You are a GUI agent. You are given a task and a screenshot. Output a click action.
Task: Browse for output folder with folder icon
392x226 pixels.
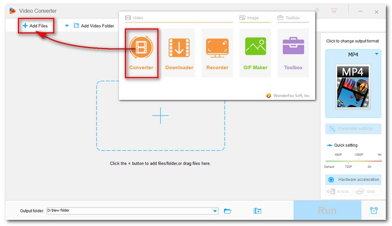tap(227, 211)
